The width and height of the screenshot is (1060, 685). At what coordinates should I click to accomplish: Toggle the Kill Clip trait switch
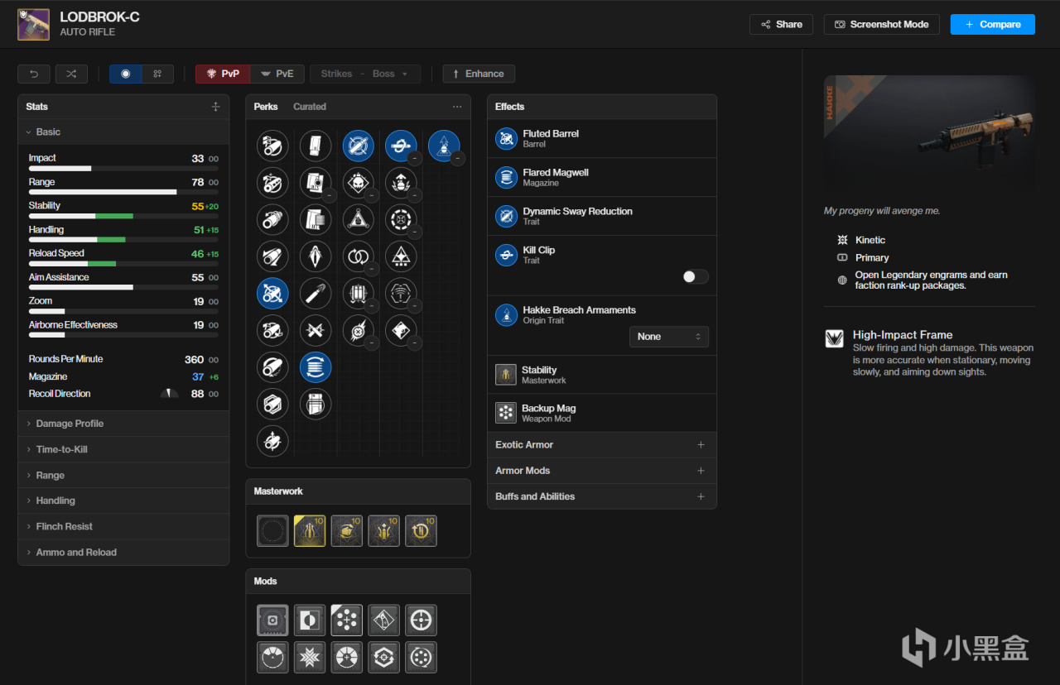click(695, 277)
